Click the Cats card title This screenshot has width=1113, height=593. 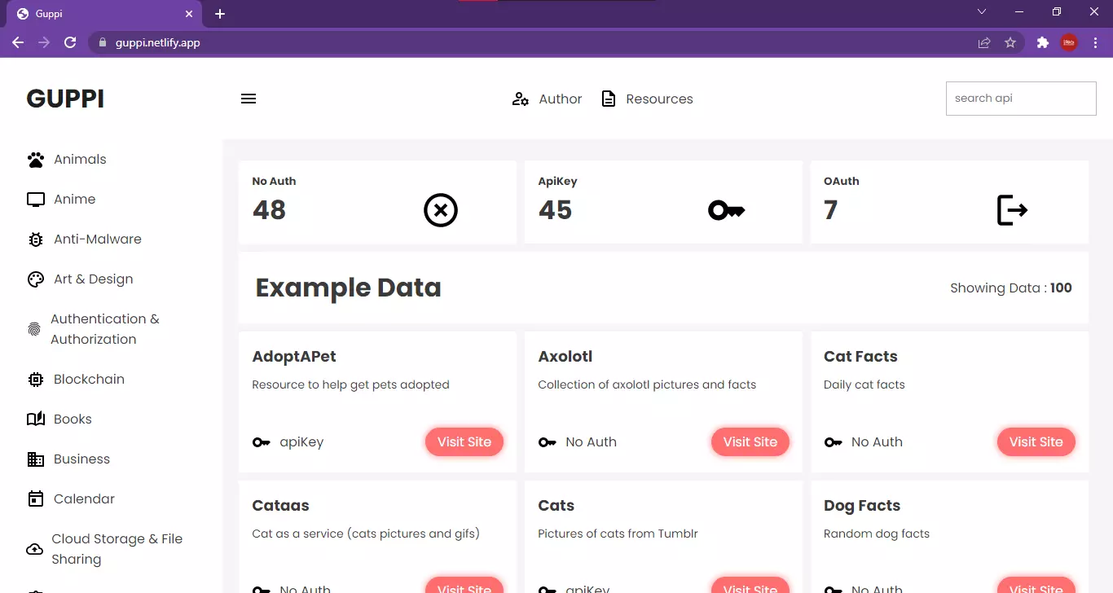click(x=556, y=506)
